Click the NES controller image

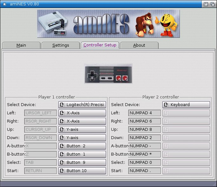pyautogui.click(x=109, y=74)
